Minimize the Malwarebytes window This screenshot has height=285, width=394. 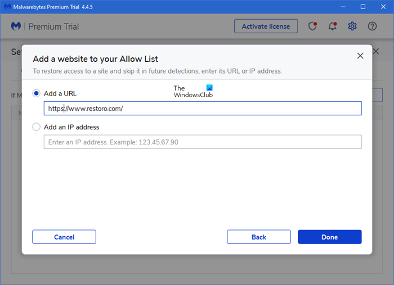click(343, 7)
